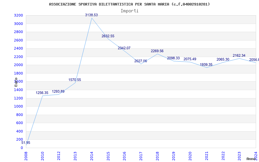Click the 1800 y-axis tick label
Screen dimensions: 259x162
19,73
